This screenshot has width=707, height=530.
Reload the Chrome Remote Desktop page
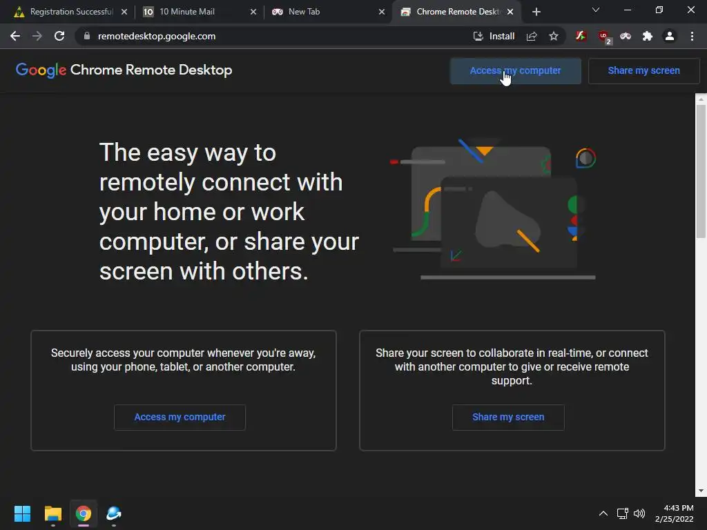click(59, 36)
